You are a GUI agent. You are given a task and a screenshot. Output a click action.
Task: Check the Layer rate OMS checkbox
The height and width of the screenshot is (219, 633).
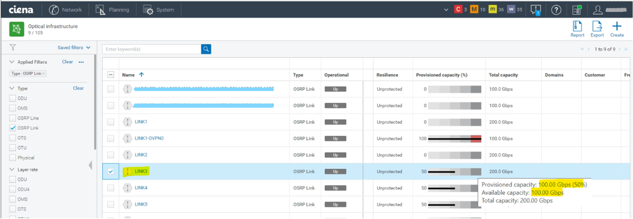13,199
